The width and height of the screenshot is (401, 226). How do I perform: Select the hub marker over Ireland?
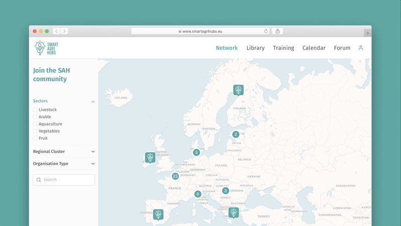150,158
